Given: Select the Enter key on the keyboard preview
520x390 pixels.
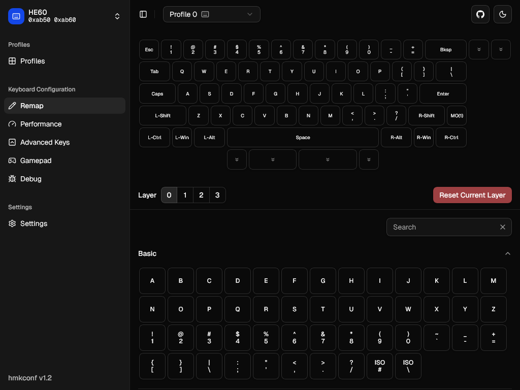Looking at the screenshot, I should tap(443, 93).
